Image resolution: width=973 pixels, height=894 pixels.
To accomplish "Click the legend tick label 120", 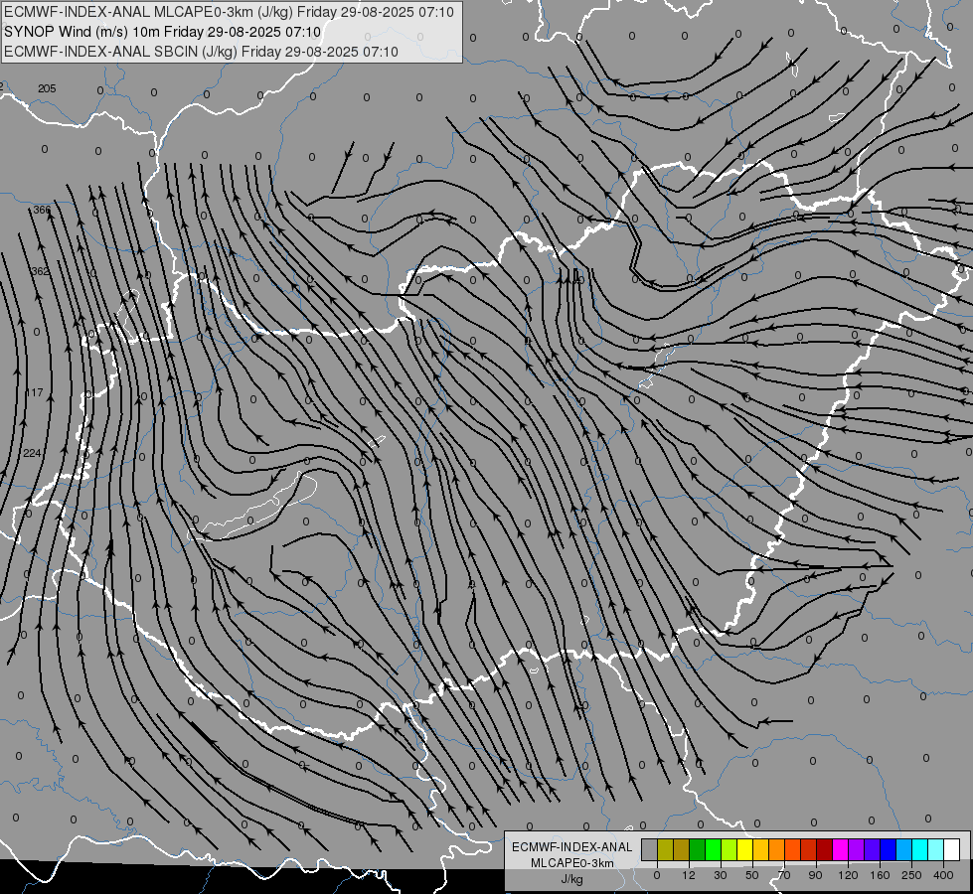I will click(849, 875).
